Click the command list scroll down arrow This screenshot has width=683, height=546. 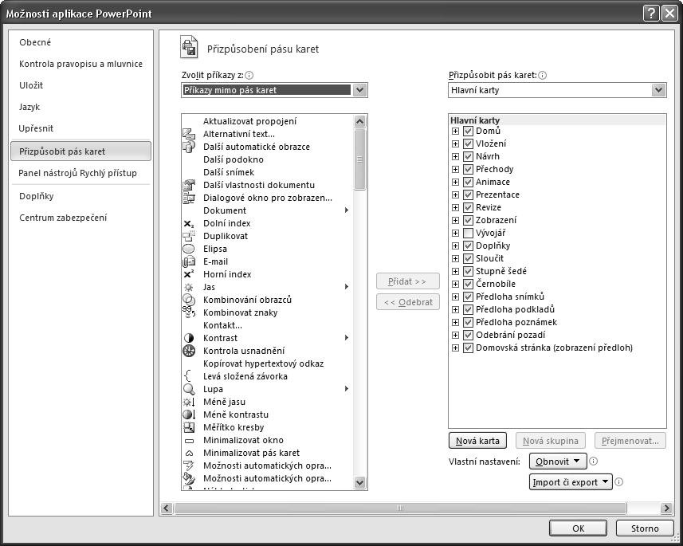click(359, 482)
